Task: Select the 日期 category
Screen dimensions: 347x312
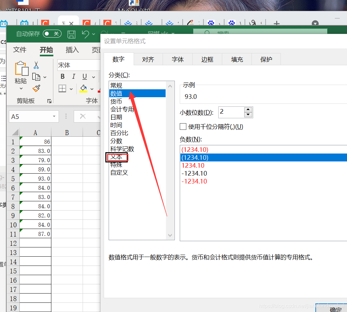Action: click(137, 117)
